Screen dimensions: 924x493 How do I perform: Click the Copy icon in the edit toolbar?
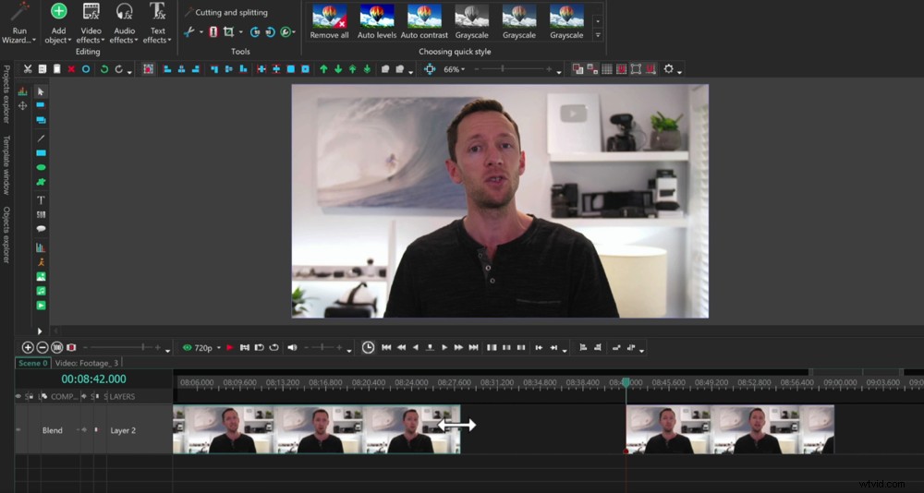click(x=43, y=69)
